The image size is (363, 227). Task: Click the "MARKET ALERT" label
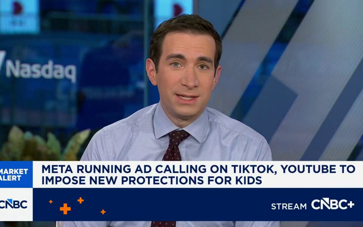(14, 175)
